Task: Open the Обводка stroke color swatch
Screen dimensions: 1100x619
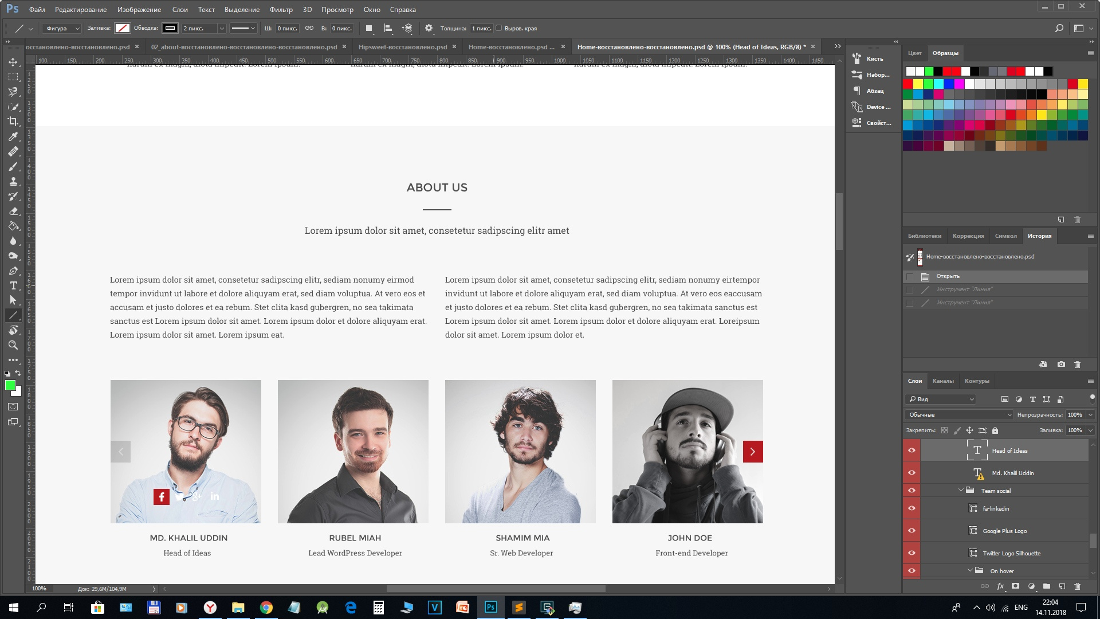Action: coord(170,28)
